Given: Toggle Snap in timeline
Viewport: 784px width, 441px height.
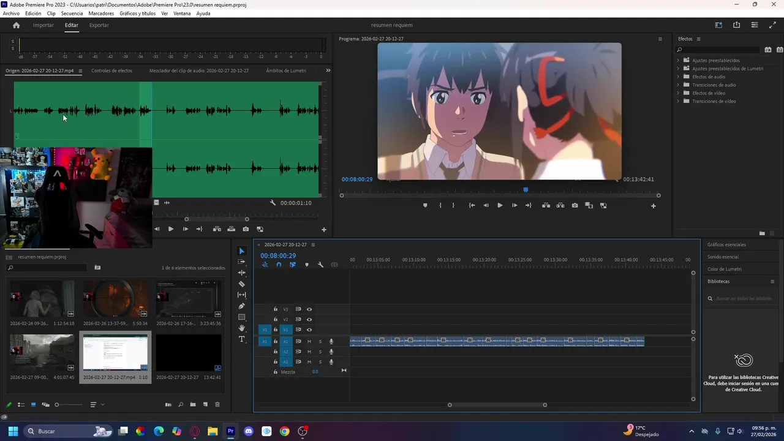Looking at the screenshot, I should [x=279, y=265].
